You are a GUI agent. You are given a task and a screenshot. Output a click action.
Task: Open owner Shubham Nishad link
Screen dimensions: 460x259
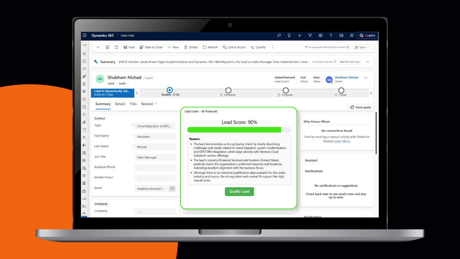(x=346, y=77)
